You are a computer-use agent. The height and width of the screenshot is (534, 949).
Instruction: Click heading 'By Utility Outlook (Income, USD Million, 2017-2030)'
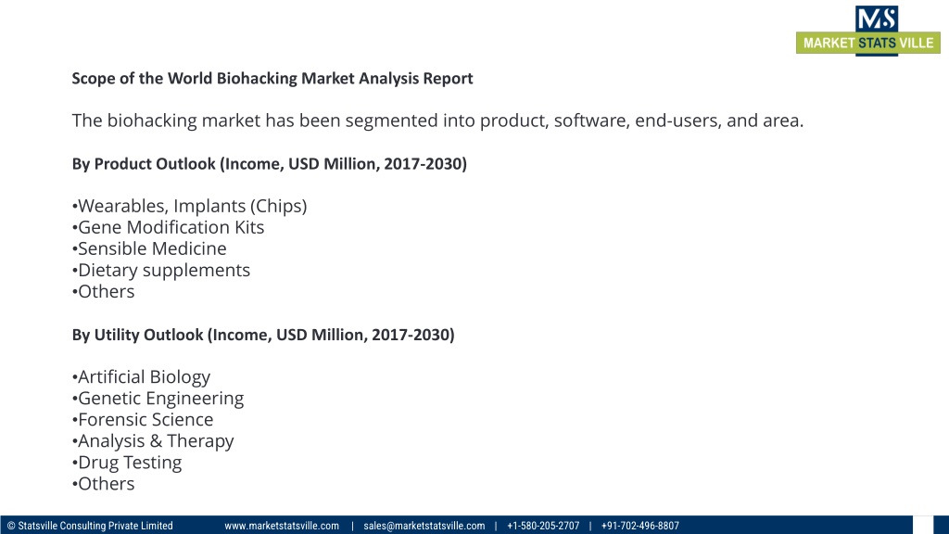coord(263,335)
